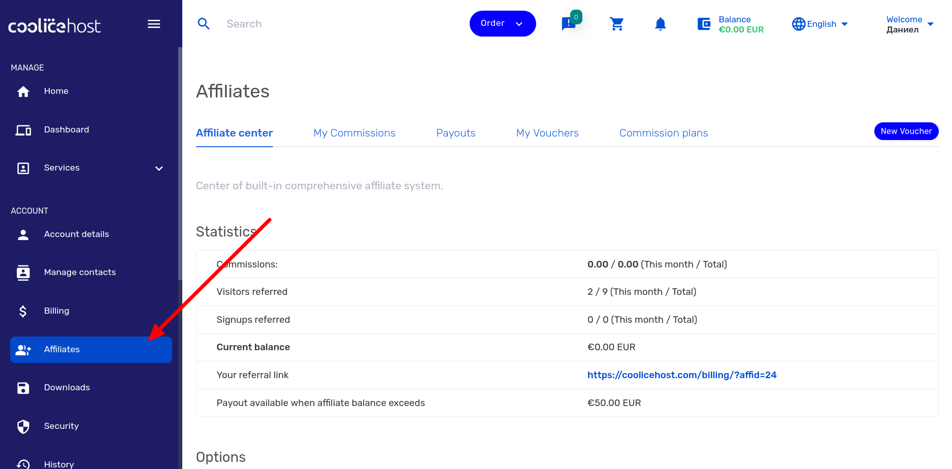Open the Order dropdown button

(503, 23)
